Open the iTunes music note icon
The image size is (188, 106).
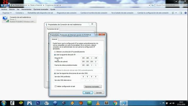pos(55,103)
